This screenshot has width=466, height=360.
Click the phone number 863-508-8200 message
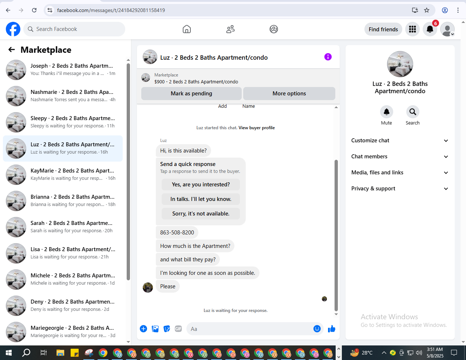(x=177, y=233)
